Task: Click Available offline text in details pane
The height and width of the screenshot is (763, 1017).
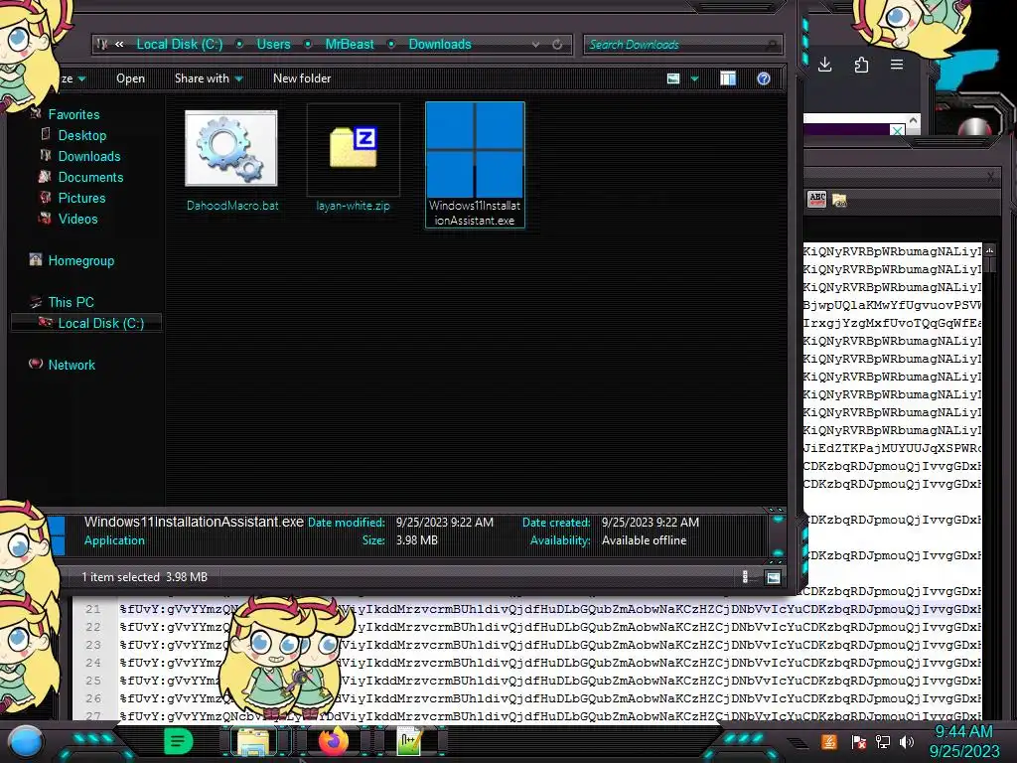Action: click(644, 540)
